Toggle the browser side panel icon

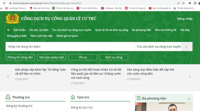click(195, 3)
